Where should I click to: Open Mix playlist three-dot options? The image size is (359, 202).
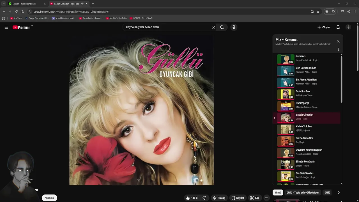point(338,49)
